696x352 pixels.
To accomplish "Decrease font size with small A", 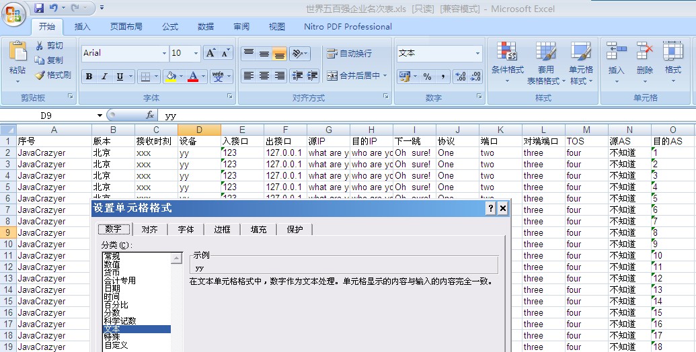I will [x=225, y=54].
